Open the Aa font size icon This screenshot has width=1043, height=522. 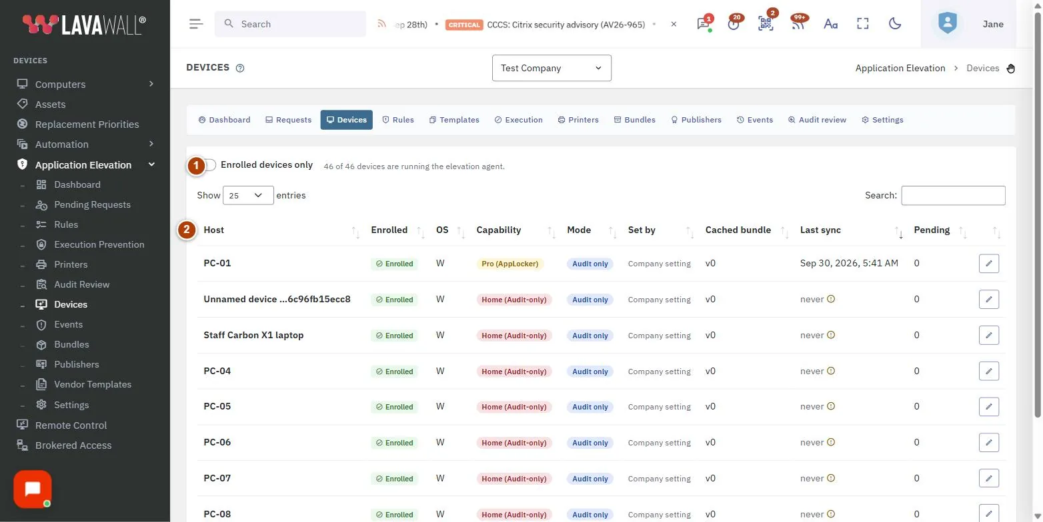[830, 24]
